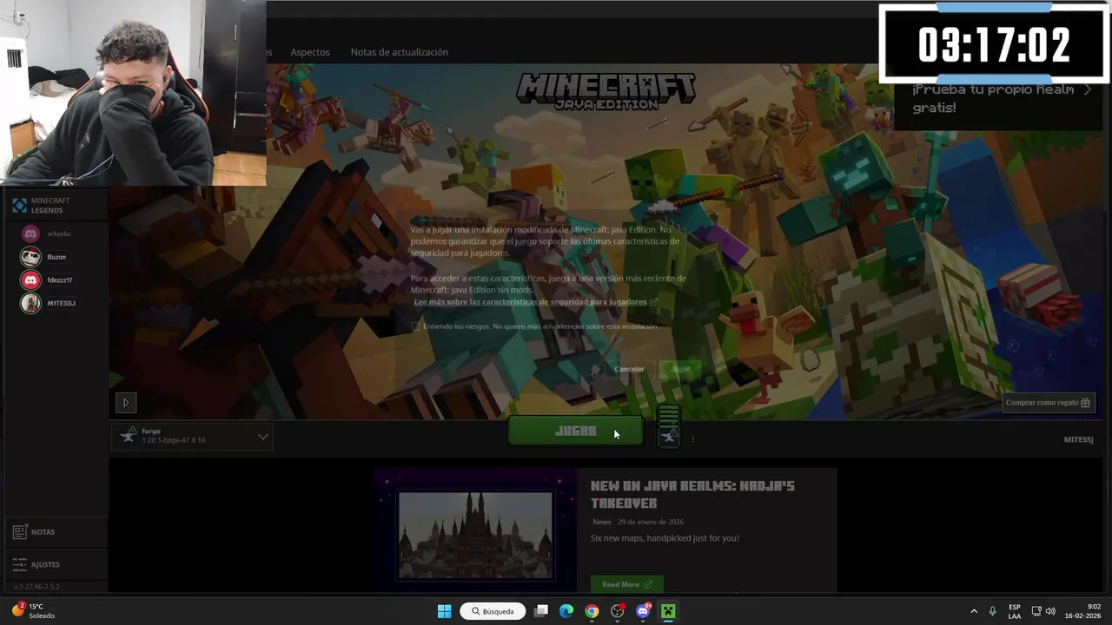Image resolution: width=1112 pixels, height=625 pixels.
Task: Select the Buzon account avatar
Action: click(x=30, y=257)
